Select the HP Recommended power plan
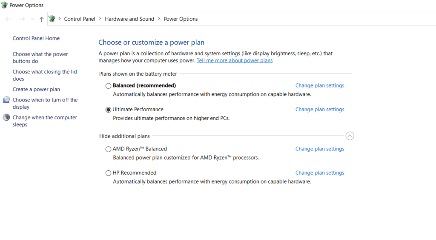 click(108, 173)
